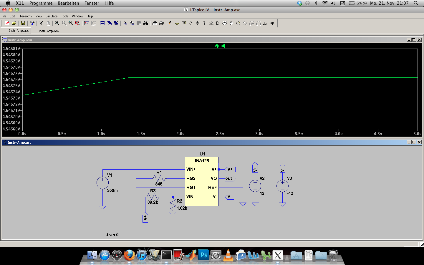Click the 4.54576V axis label
424x265 pixels.
coord(11,79)
